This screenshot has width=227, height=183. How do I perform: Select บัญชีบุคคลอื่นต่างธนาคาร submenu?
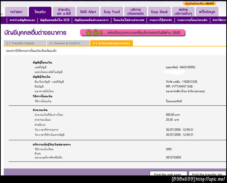[92, 20]
